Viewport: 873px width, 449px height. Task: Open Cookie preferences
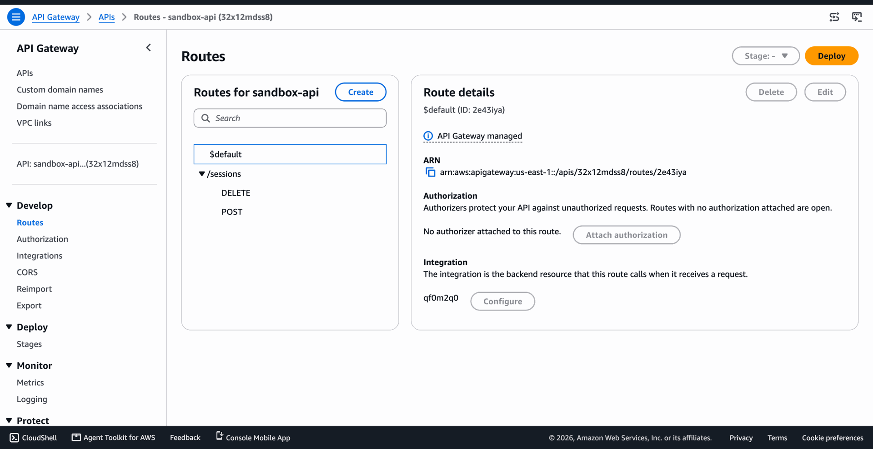pyautogui.click(x=833, y=438)
